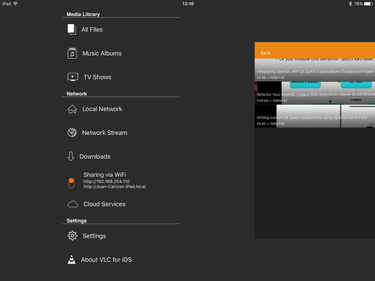Click the Sharing via WiFi title text
The width and height of the screenshot is (375, 281).
pos(104,175)
